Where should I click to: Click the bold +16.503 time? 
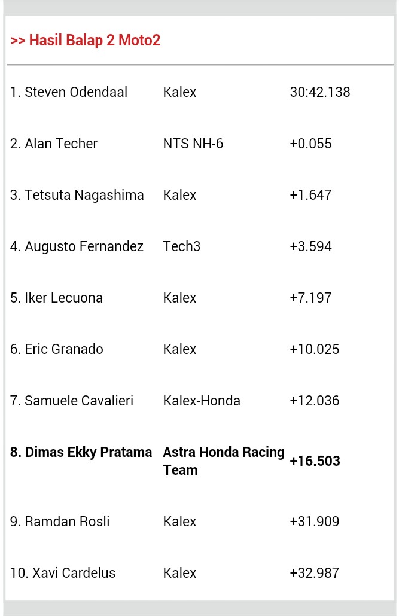(x=315, y=461)
